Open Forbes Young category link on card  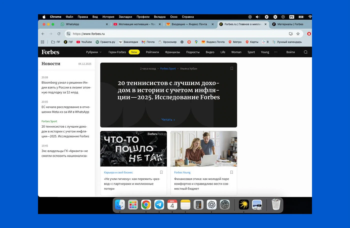[182, 172]
